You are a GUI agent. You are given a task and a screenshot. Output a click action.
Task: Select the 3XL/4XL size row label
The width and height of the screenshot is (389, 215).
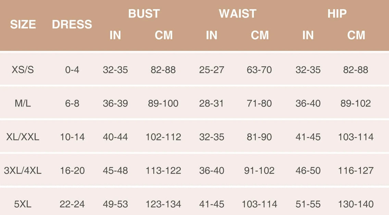tap(23, 170)
